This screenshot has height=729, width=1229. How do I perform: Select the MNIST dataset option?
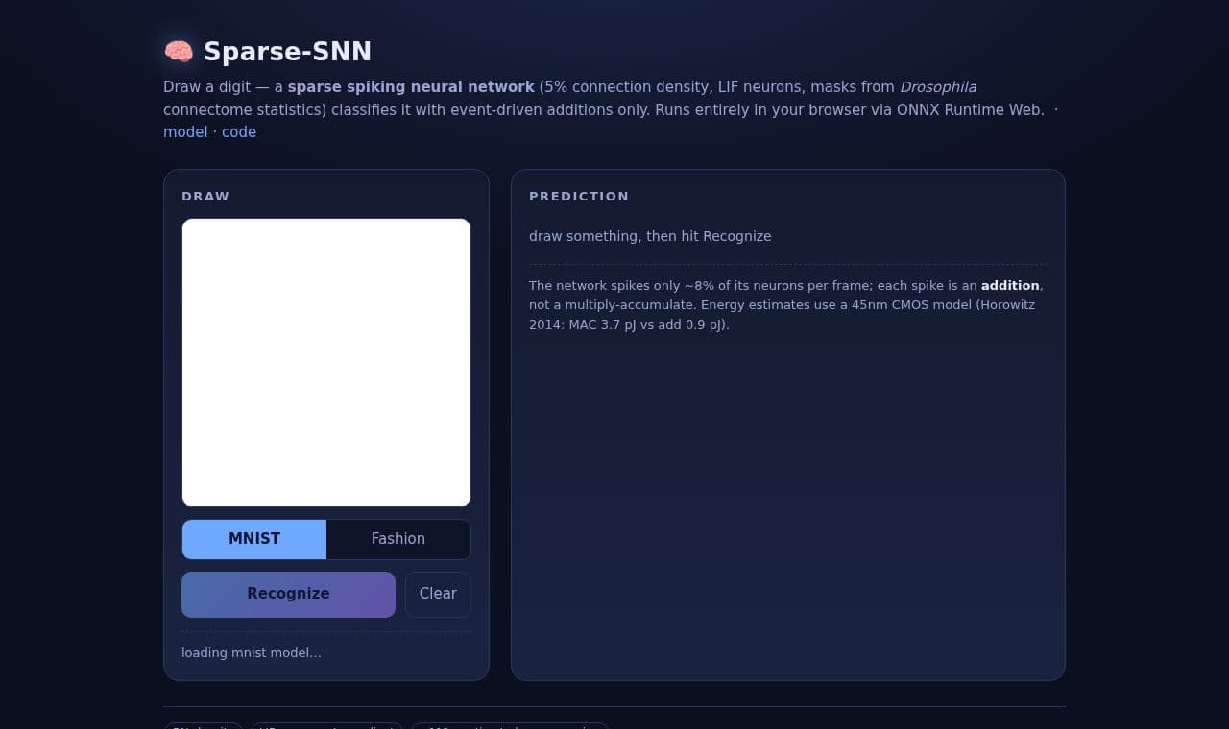(254, 539)
